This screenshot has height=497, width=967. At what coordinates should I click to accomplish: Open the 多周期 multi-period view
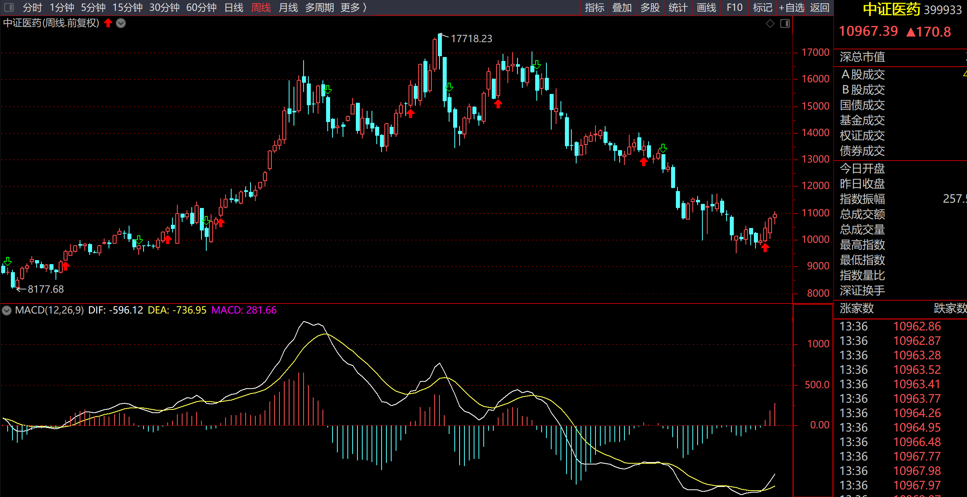click(320, 8)
